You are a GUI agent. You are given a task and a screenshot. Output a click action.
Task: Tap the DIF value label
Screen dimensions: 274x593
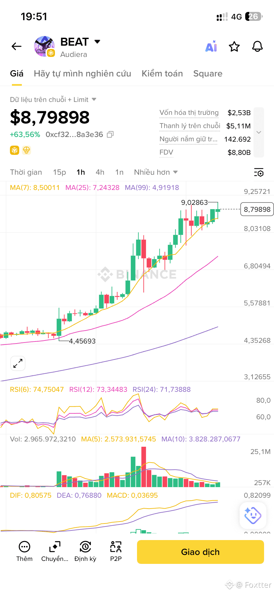click(x=31, y=495)
